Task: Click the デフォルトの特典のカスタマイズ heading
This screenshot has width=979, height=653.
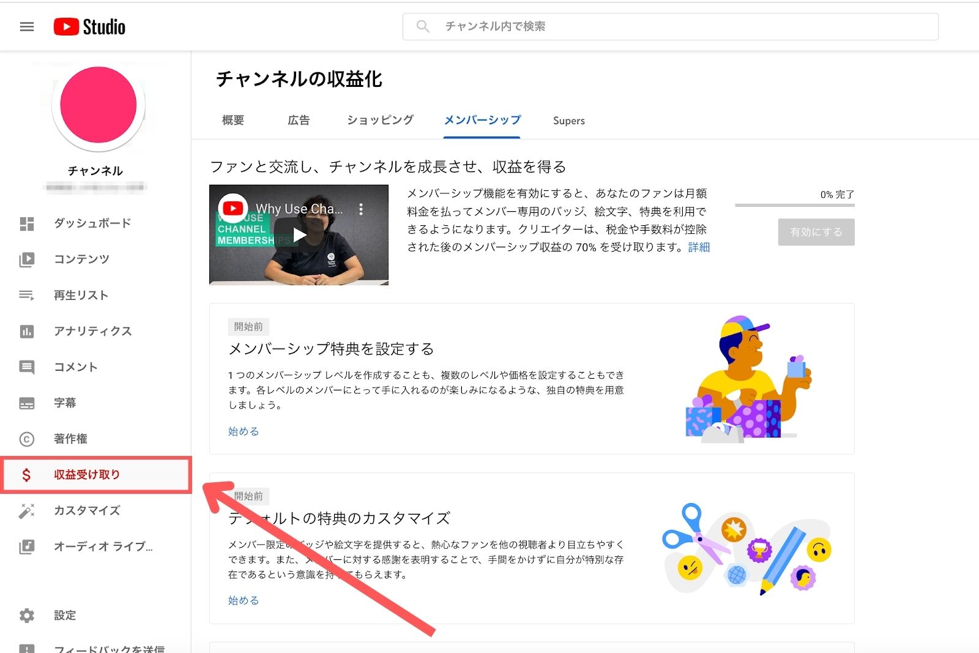Action: click(339, 518)
